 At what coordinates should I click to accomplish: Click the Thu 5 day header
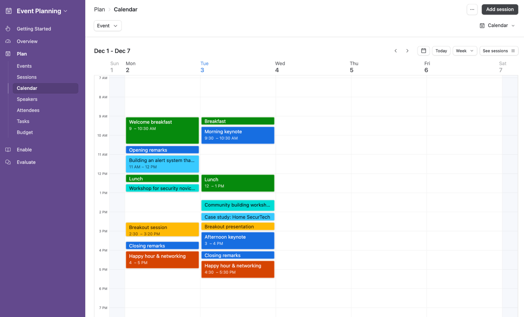354,67
